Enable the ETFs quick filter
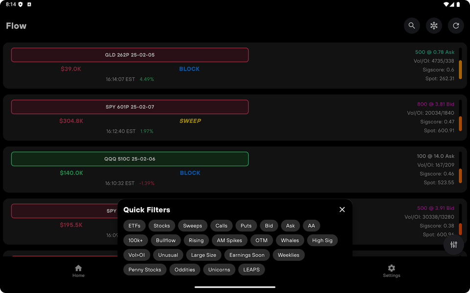 click(x=134, y=226)
